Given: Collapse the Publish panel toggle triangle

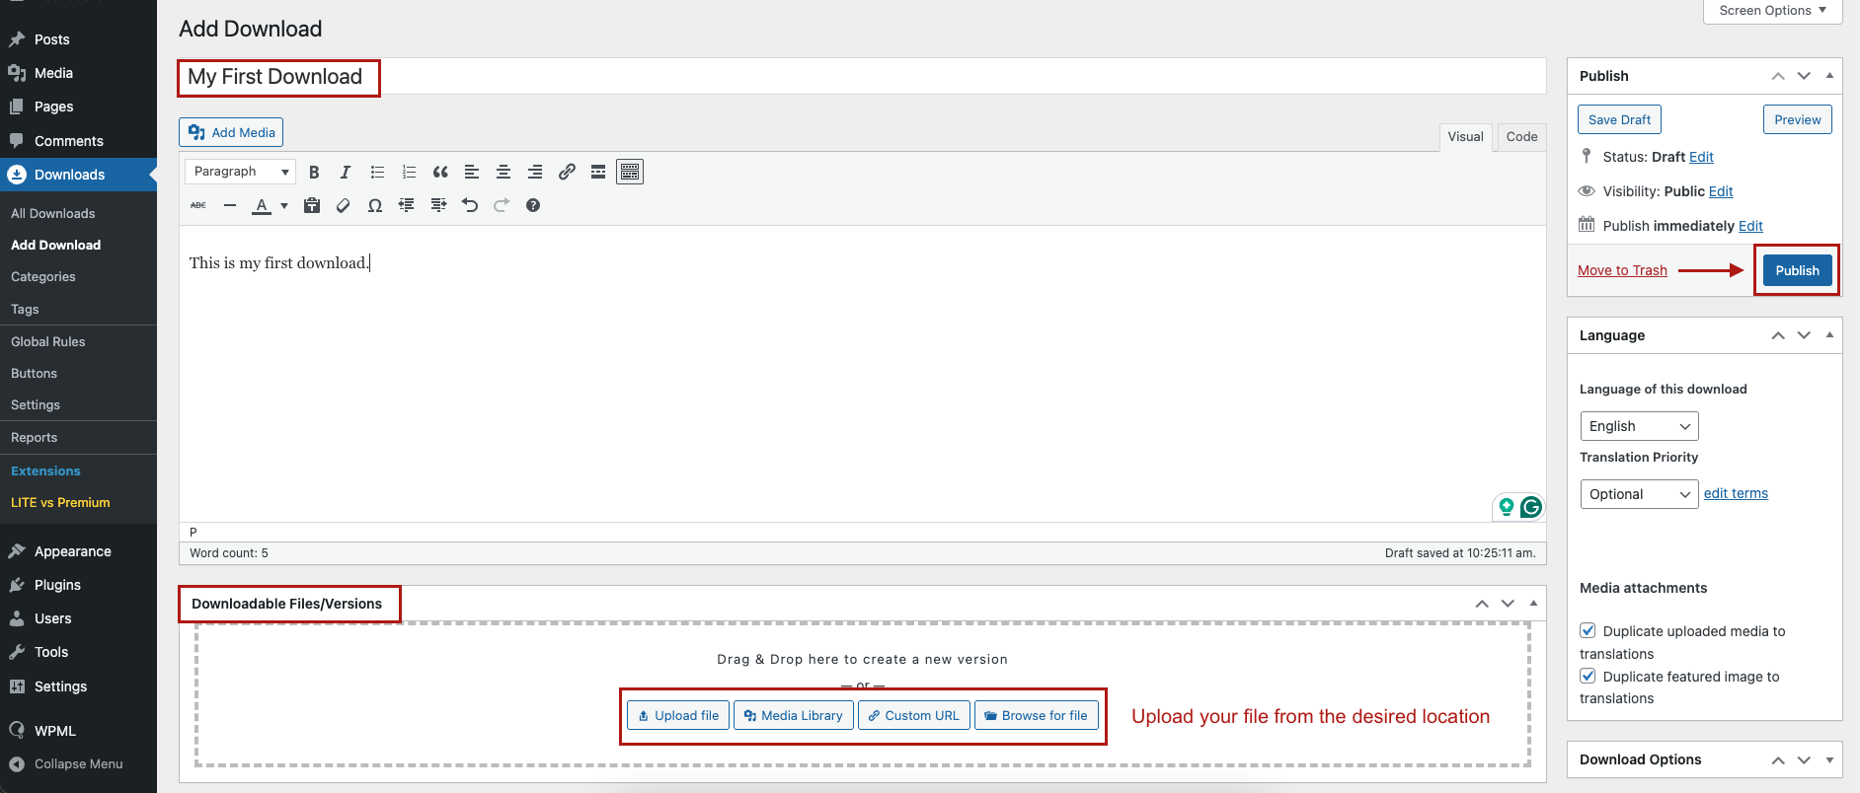Looking at the screenshot, I should pyautogui.click(x=1829, y=76).
